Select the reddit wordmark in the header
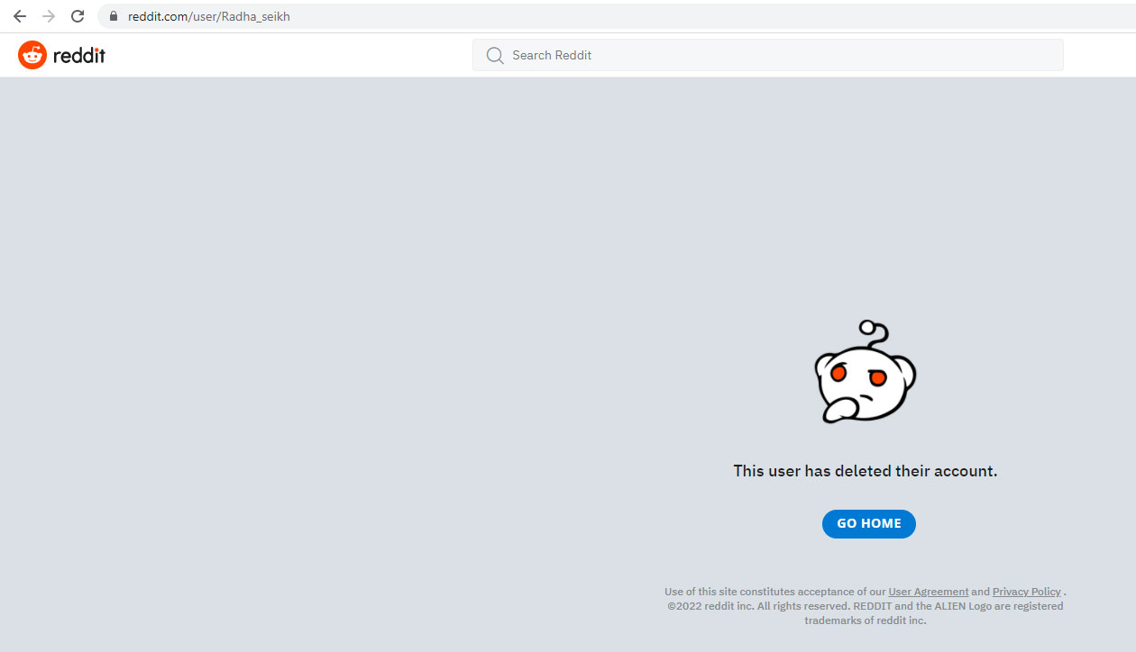The image size is (1136, 652). pyautogui.click(x=79, y=55)
